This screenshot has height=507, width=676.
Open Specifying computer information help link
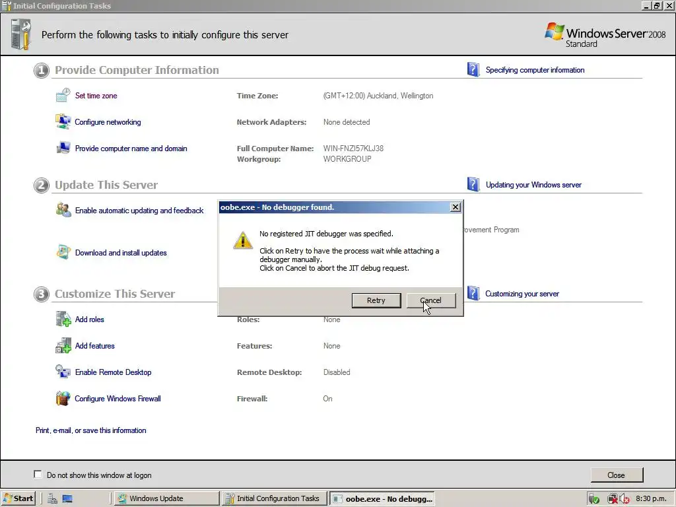[x=535, y=70]
